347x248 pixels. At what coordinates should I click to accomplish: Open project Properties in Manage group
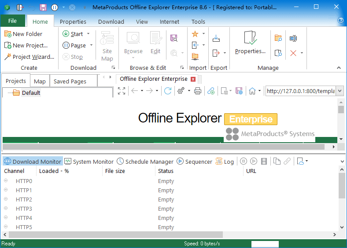(x=250, y=43)
